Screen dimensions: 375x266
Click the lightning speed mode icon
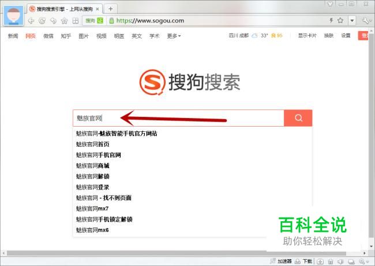(331, 20)
